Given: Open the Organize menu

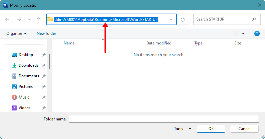Looking at the screenshot, I should point(16,34).
